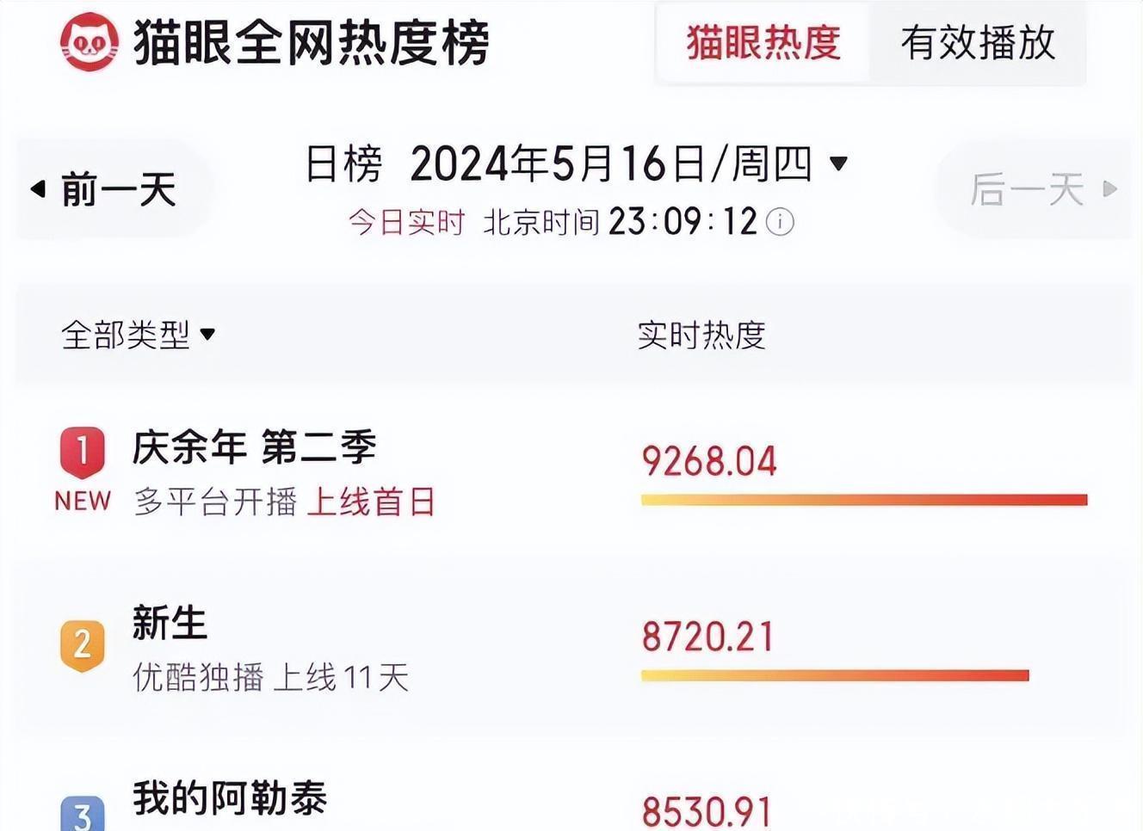Screen dimensions: 1143x831
Task: Click the info icon beside Beijing time
Action: click(780, 222)
